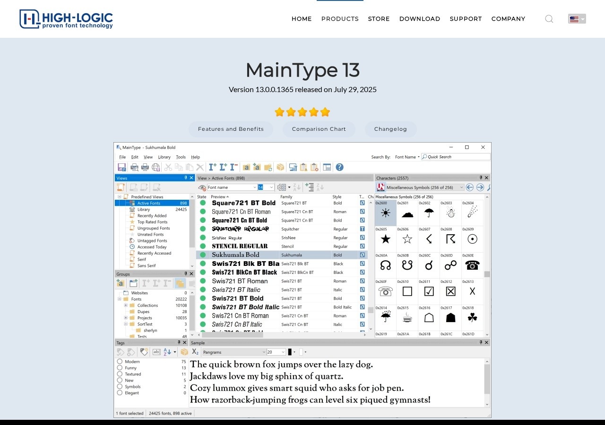Click the new view scroll icon in Views panel
Image resolution: width=605 pixels, height=425 pixels.
[121, 187]
